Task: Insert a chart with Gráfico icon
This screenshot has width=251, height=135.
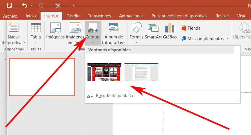Action: (x=170, y=28)
